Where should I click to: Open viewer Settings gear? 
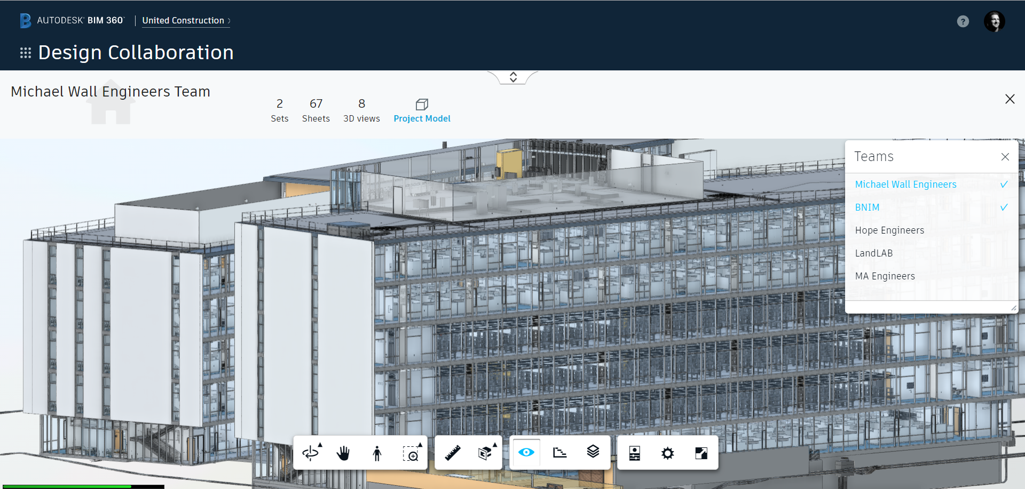pyautogui.click(x=668, y=453)
